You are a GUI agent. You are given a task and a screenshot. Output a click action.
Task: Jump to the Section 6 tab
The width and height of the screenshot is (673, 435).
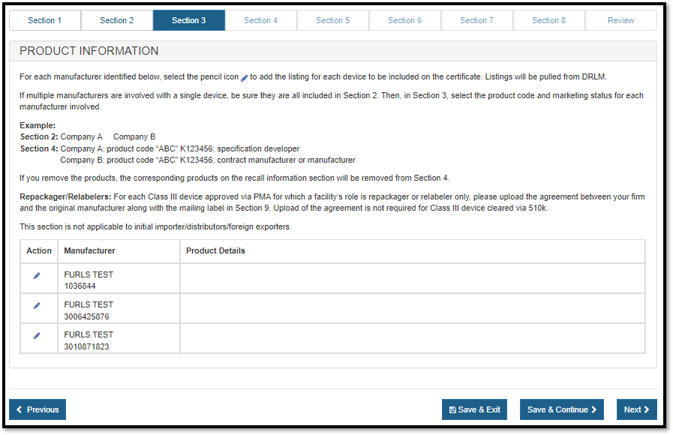[405, 20]
